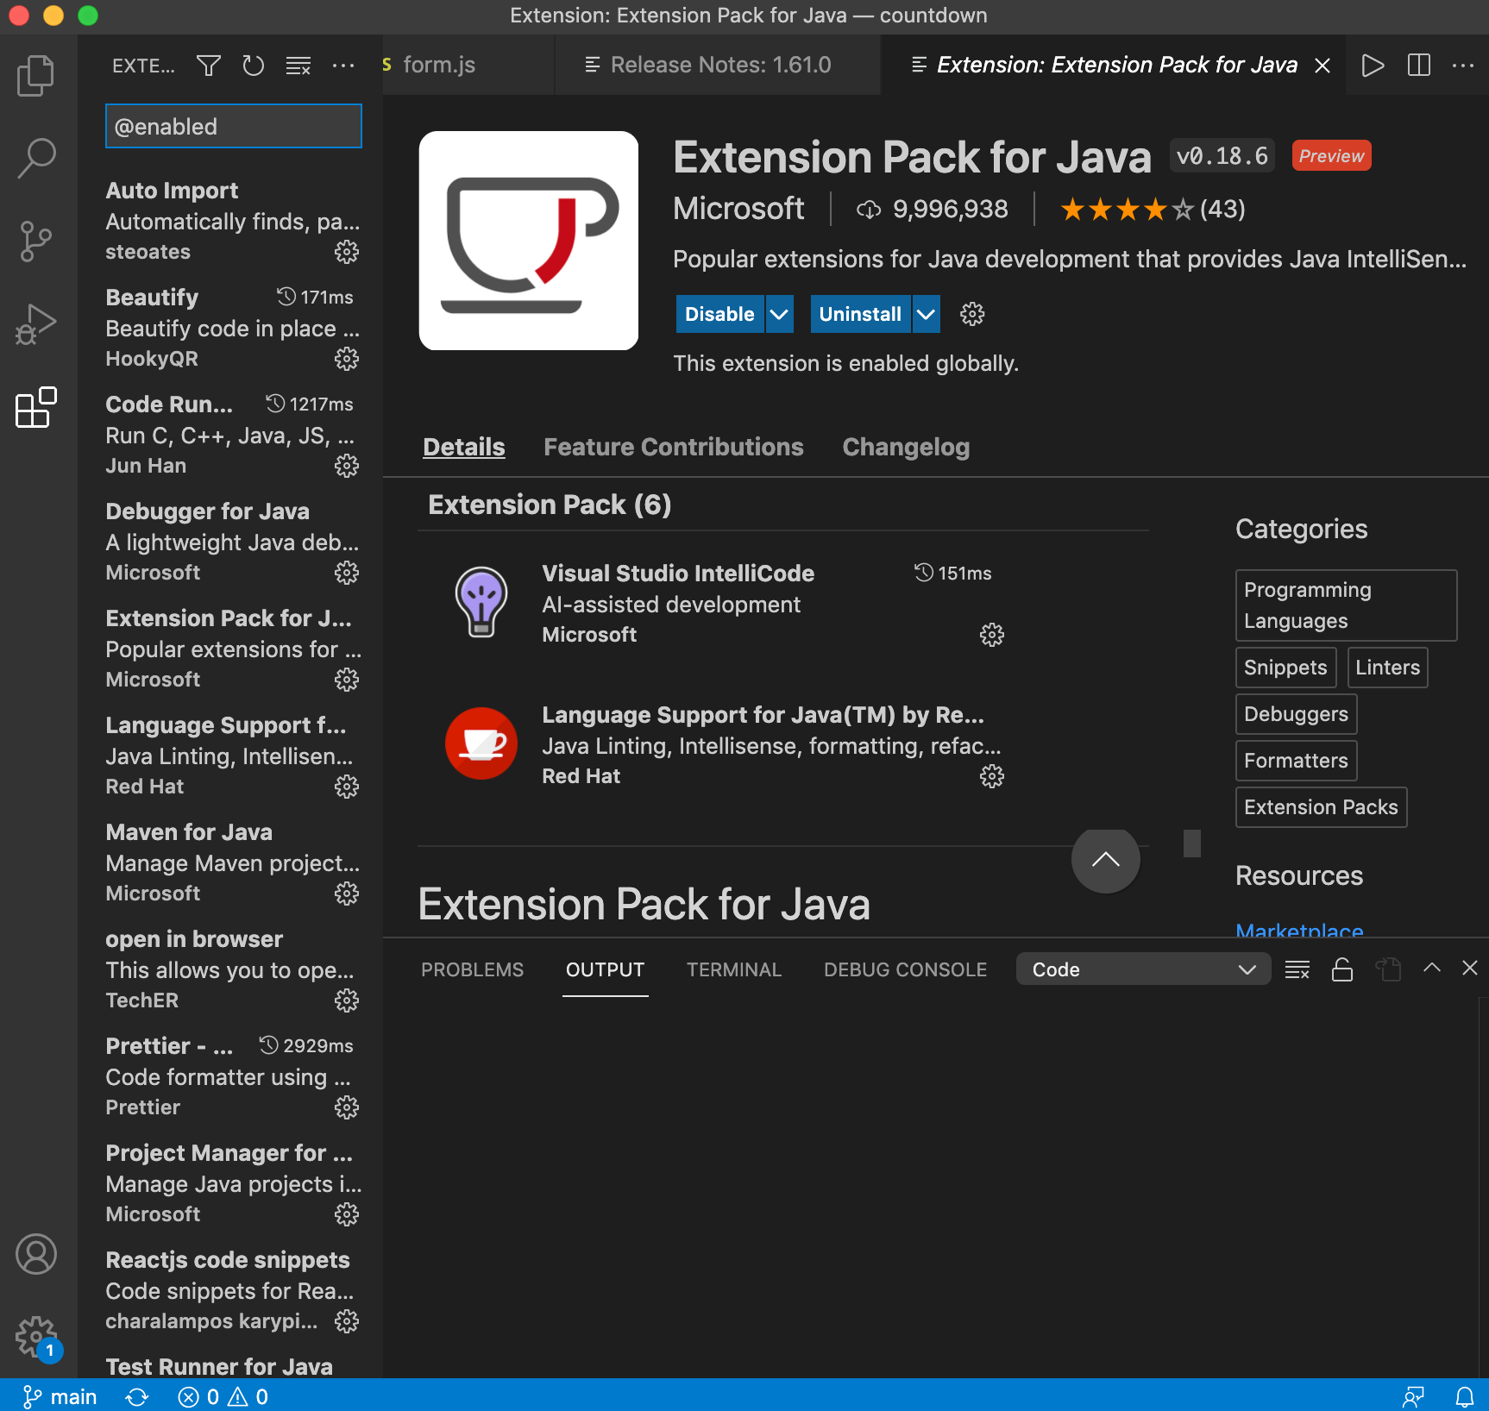Screen dimensions: 1489x1411
Task: Open the output log file icon
Action: pyautogui.click(x=1388, y=969)
